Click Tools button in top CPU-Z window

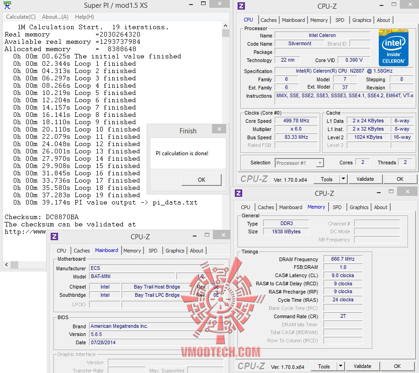pos(327,179)
